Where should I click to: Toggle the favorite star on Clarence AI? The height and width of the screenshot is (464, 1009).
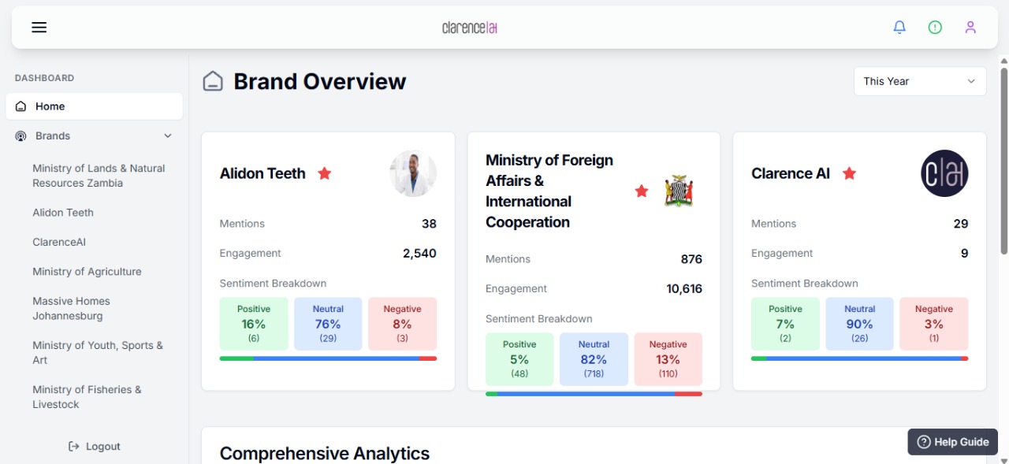(x=849, y=173)
